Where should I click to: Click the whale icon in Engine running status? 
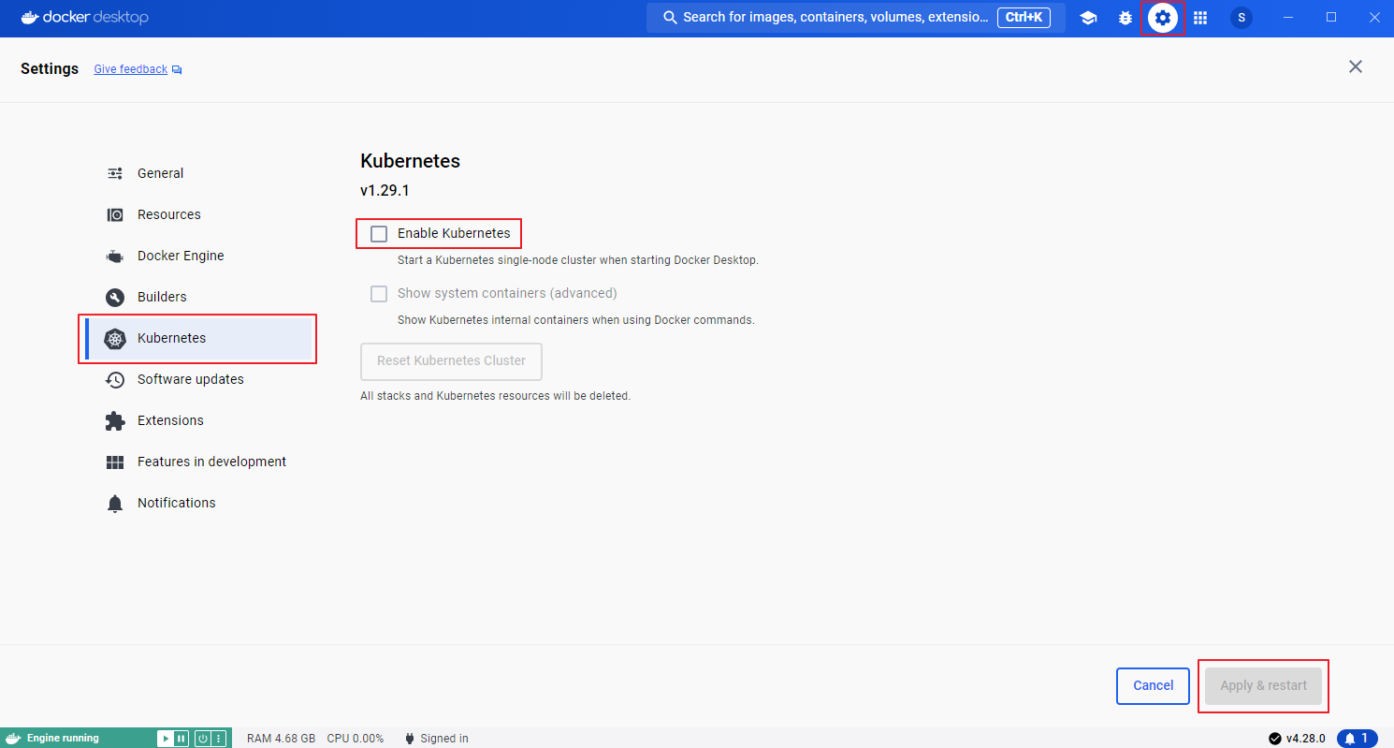click(x=13, y=739)
